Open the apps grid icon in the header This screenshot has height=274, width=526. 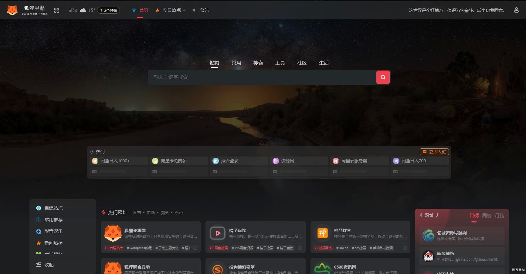point(56,10)
